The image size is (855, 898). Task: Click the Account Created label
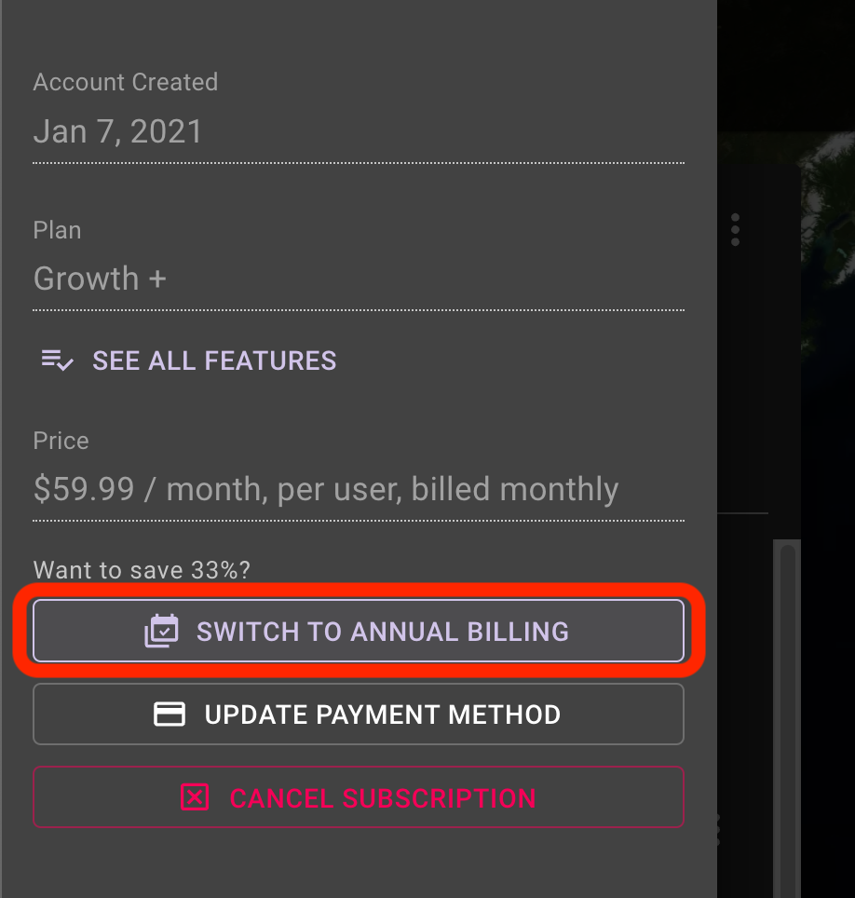click(126, 82)
